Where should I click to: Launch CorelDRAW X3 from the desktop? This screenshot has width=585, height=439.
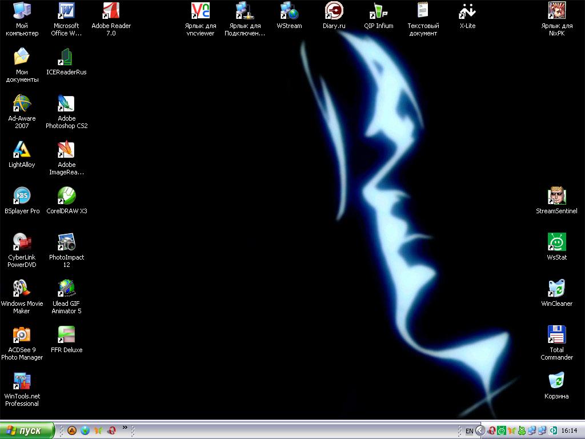pos(67,197)
